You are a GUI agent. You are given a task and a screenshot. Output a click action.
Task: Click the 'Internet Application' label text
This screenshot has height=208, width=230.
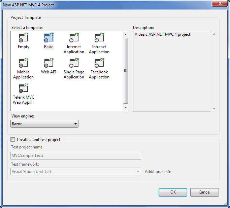74,49
